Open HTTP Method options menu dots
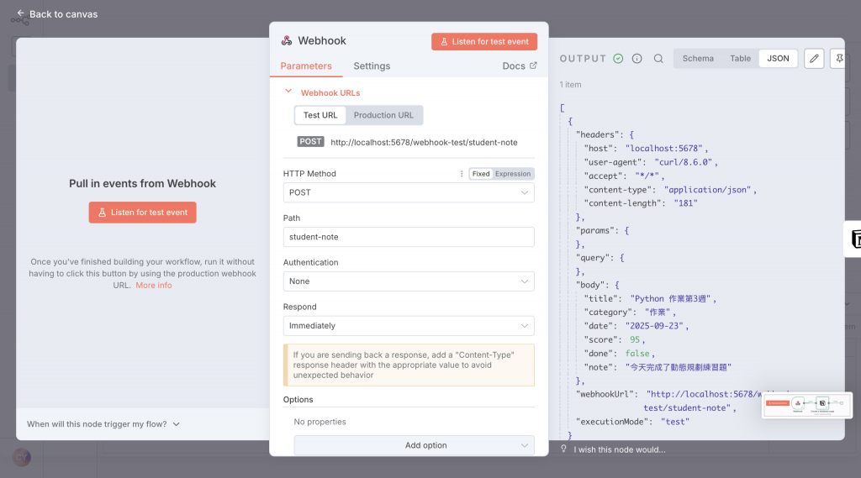The width and height of the screenshot is (861, 478). [x=462, y=173]
